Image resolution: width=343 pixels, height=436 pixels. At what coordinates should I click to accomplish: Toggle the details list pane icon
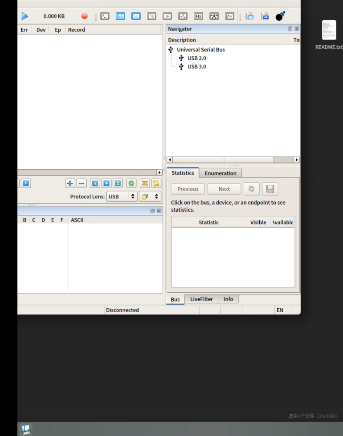tap(152, 16)
